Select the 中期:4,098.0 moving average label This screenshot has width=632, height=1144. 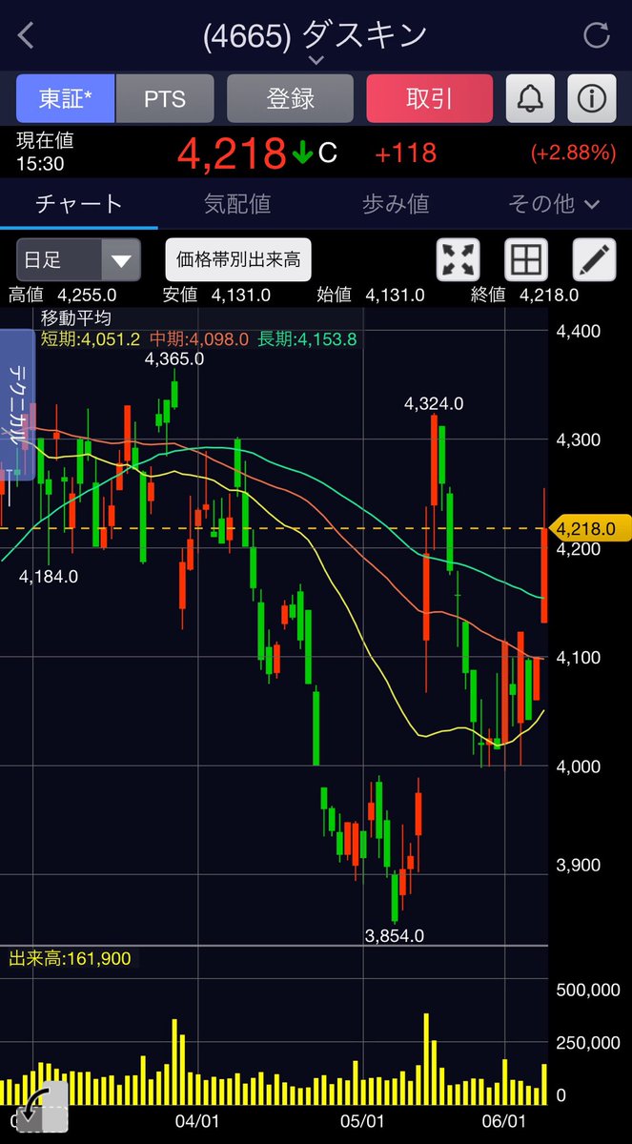198,337
